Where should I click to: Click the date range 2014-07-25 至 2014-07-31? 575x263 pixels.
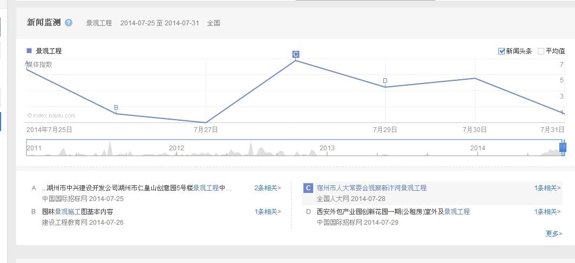(x=159, y=23)
